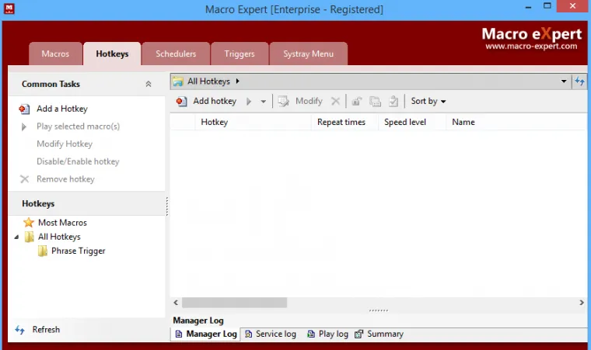The width and height of the screenshot is (591, 350).
Task: Expand the breadcrumb arrow after All Hotkeys
Action: tap(237, 81)
